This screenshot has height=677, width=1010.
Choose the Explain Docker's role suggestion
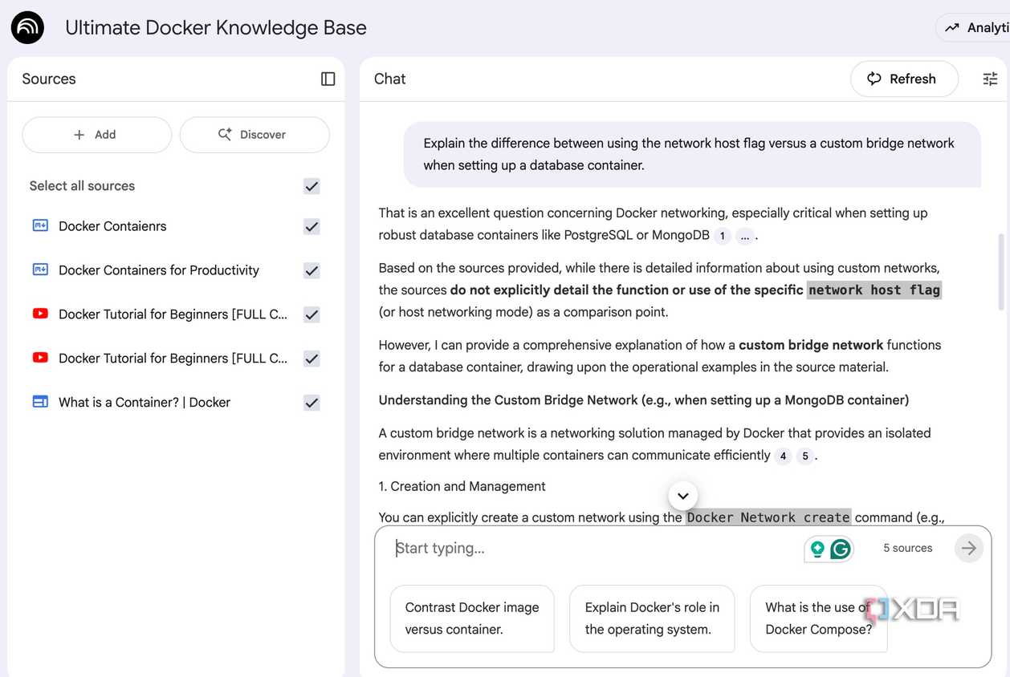click(x=652, y=618)
